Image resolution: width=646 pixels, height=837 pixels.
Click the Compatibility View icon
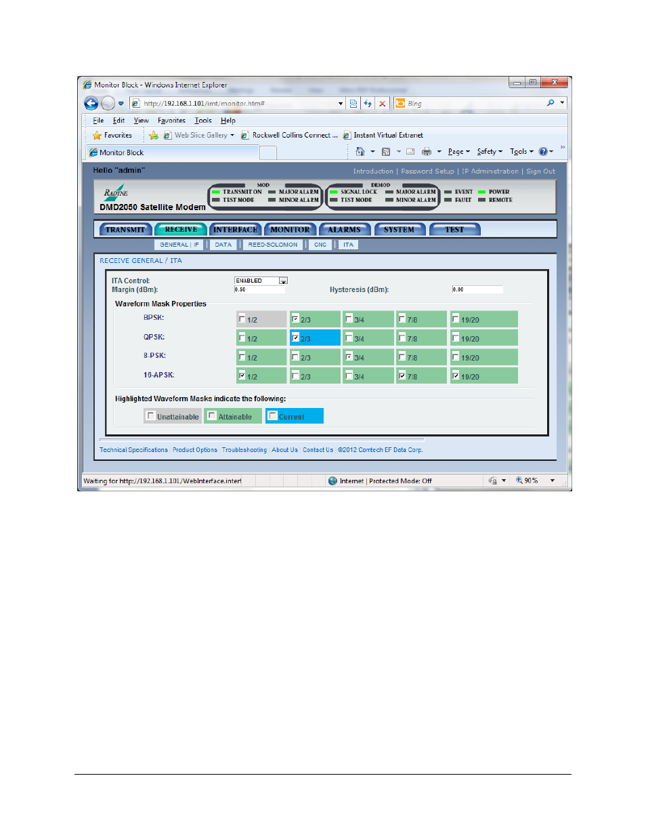[x=353, y=104]
